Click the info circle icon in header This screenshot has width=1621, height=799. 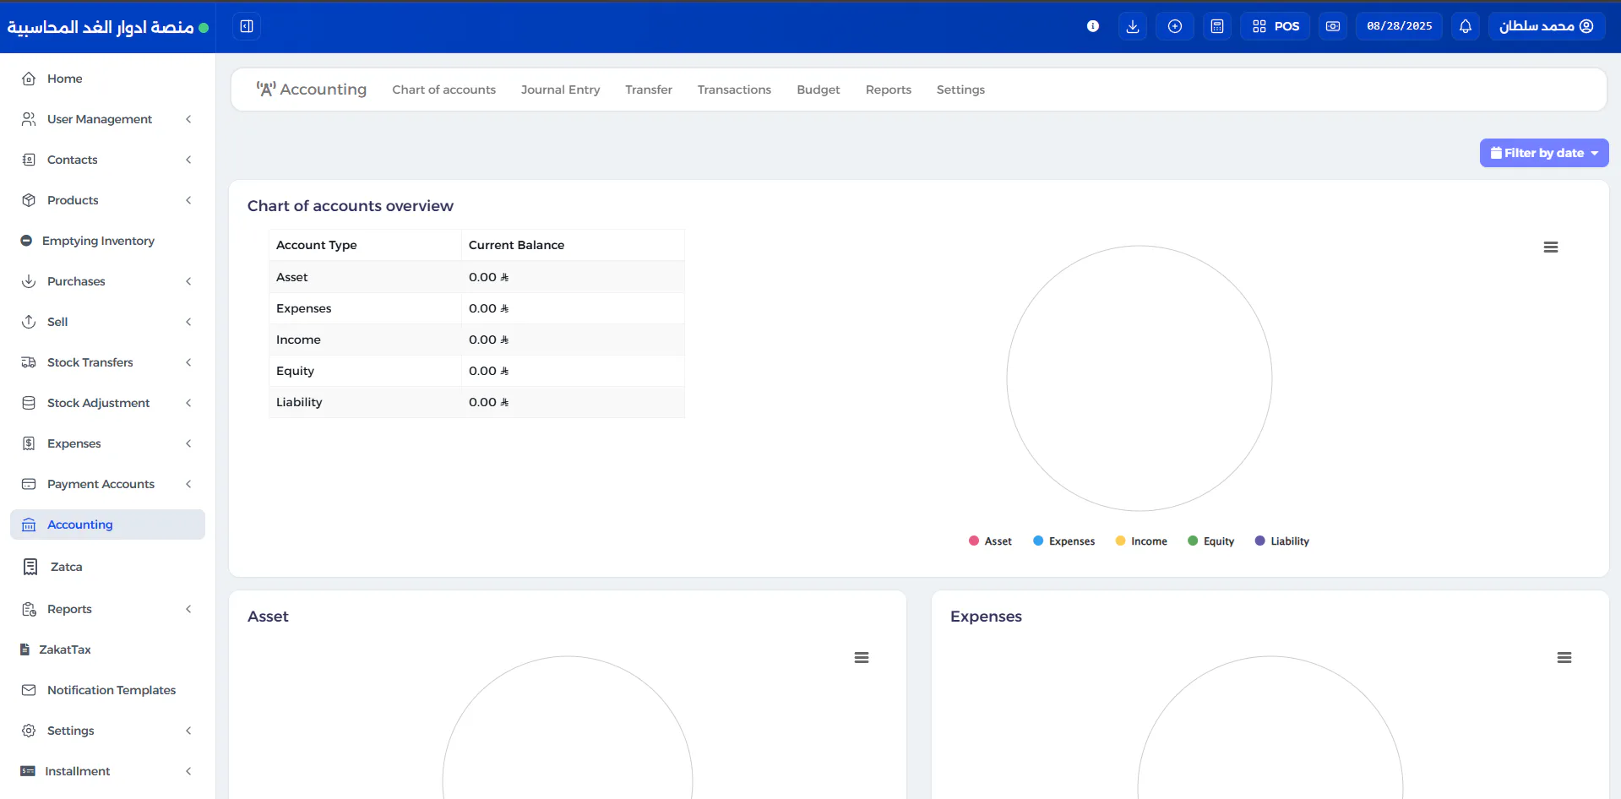click(x=1093, y=26)
